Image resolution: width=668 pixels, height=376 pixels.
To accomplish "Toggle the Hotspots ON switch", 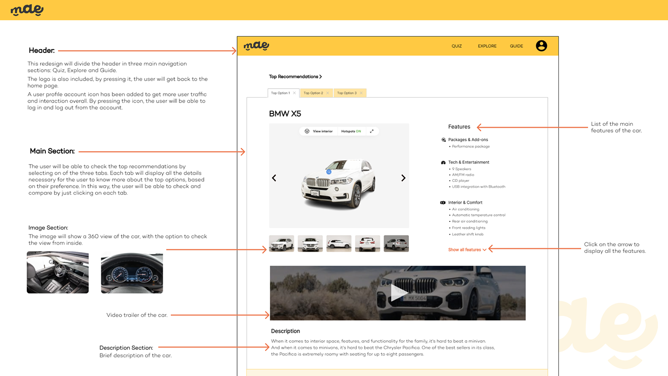I will (351, 131).
